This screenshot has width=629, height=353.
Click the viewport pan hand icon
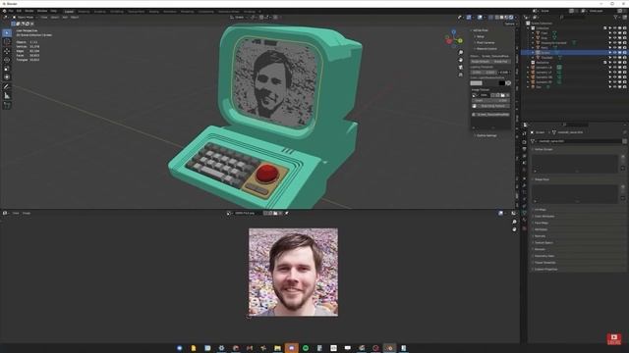coord(461,60)
